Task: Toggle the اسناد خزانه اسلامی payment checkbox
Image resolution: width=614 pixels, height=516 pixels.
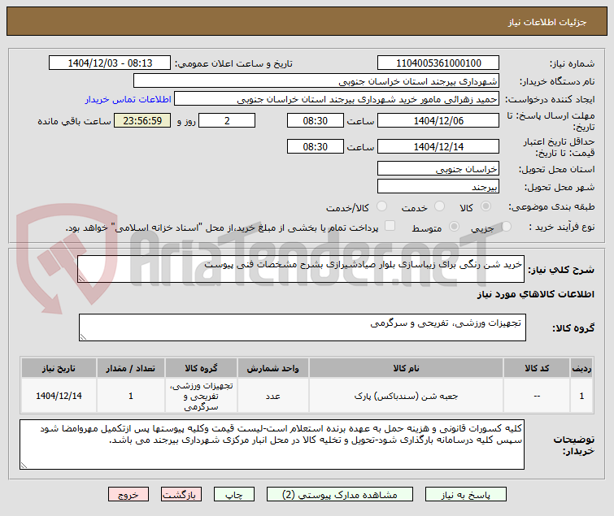Action: 390,226
